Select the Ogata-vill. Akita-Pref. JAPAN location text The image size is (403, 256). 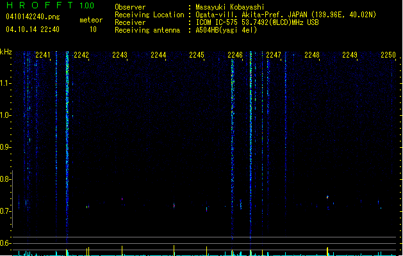click(286, 15)
